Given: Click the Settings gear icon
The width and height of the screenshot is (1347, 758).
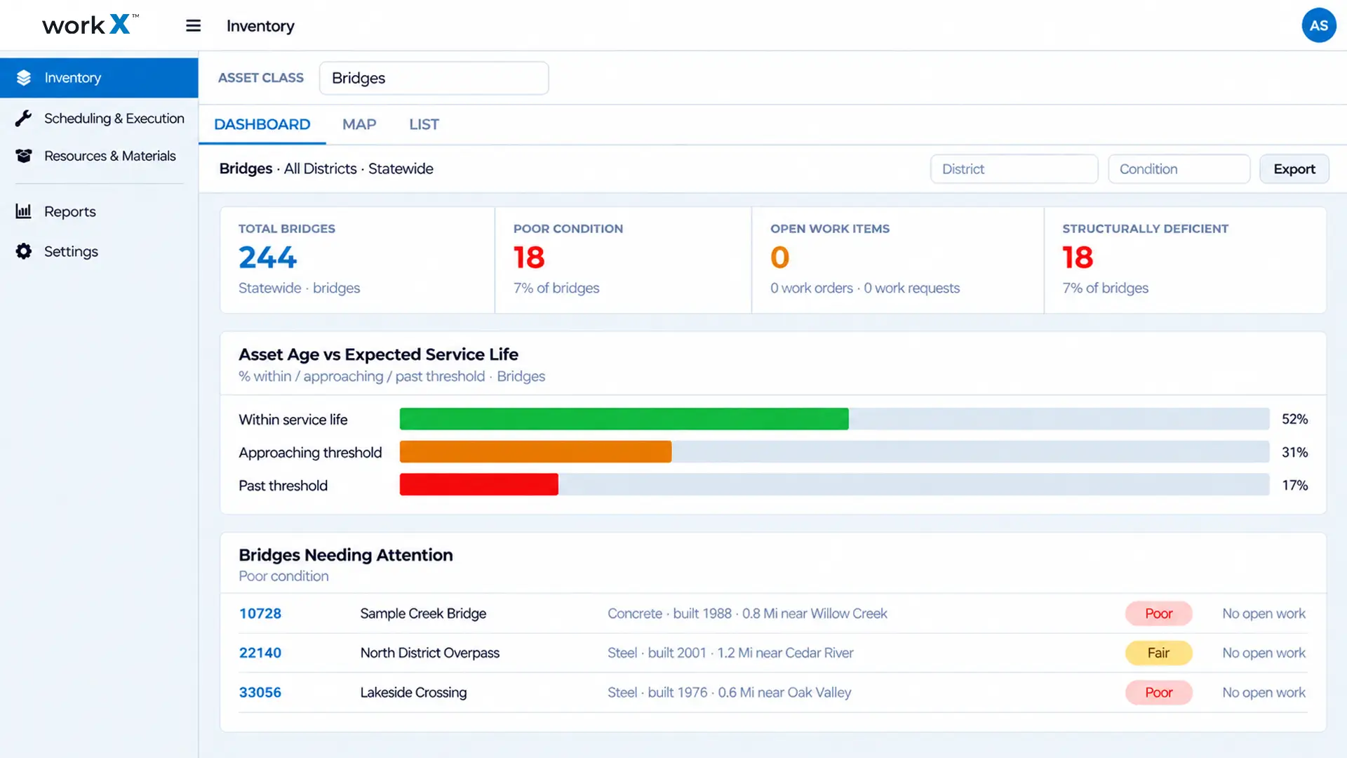Looking at the screenshot, I should point(24,251).
